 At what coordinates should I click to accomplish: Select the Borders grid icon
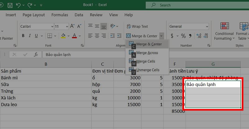(x=50, y=36)
